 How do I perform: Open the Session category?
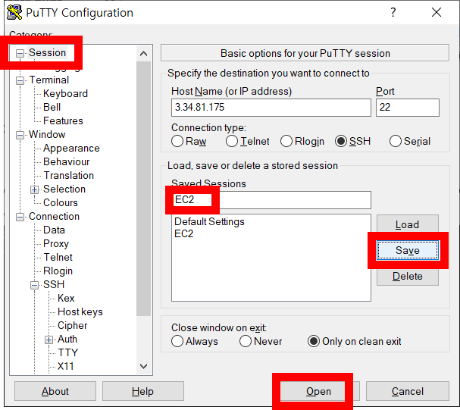pos(47,53)
